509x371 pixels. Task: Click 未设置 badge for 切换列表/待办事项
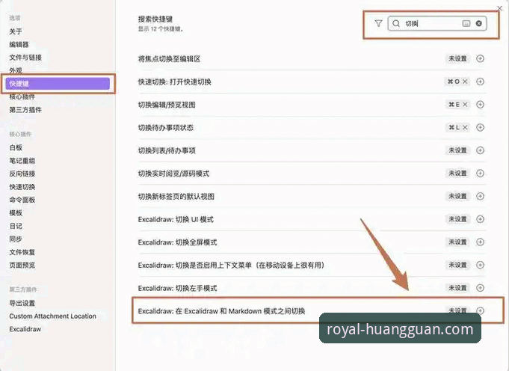click(x=457, y=150)
